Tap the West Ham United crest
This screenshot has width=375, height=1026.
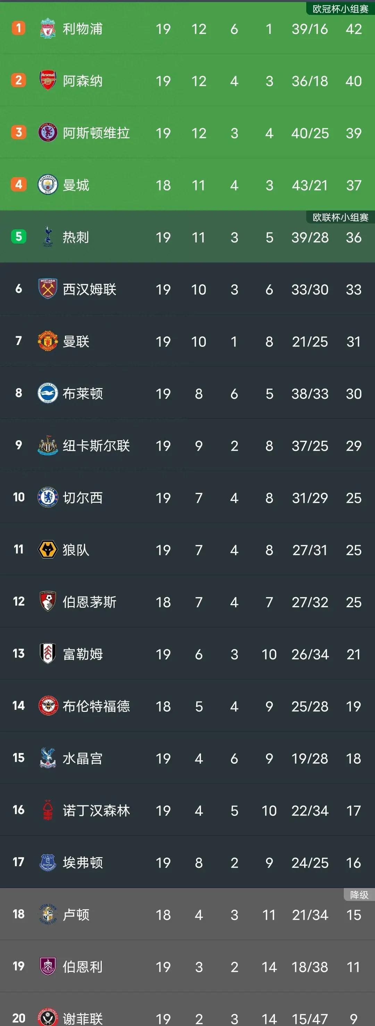pyautogui.click(x=47, y=289)
